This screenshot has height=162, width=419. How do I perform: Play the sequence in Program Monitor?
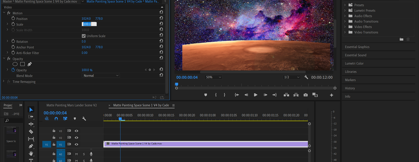coord(256,95)
